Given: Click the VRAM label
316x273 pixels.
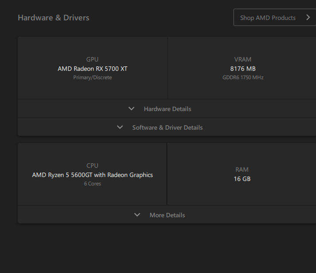Looking at the screenshot, I should [243, 59].
